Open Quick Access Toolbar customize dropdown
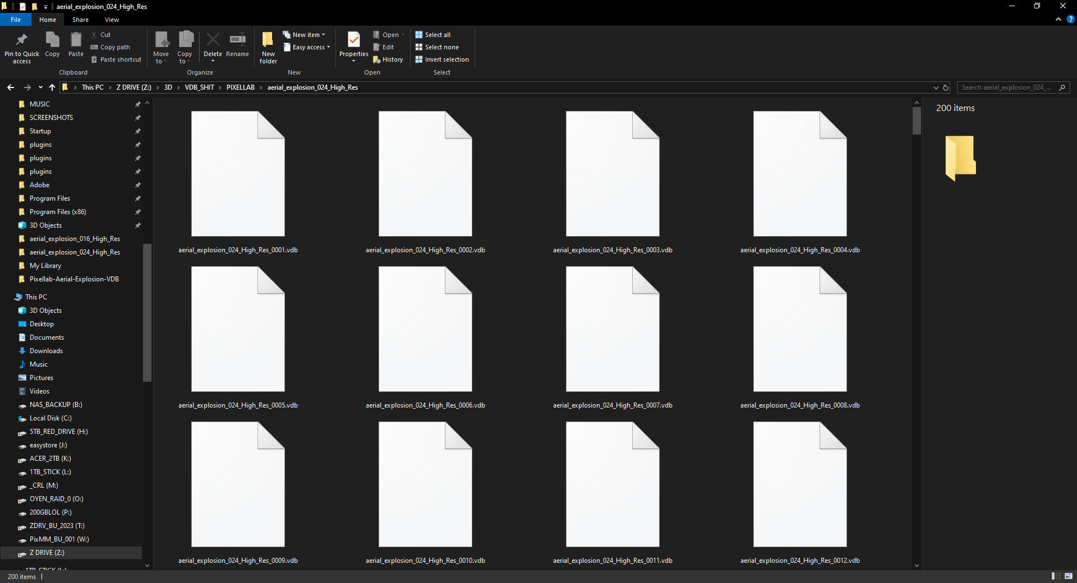The width and height of the screenshot is (1077, 583). (x=46, y=7)
